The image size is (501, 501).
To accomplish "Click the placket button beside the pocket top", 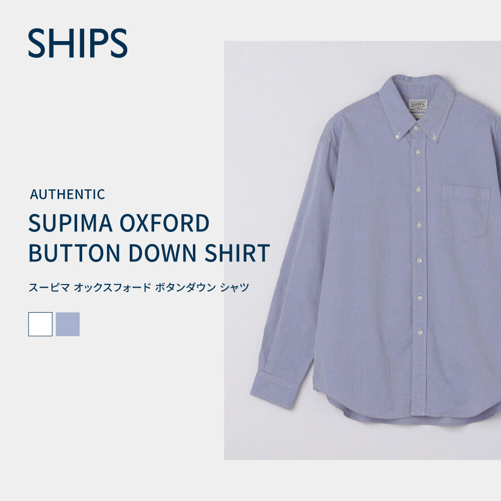I will tap(418, 190).
